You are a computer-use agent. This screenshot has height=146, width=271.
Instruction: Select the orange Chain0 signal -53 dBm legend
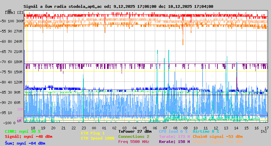point(217,136)
